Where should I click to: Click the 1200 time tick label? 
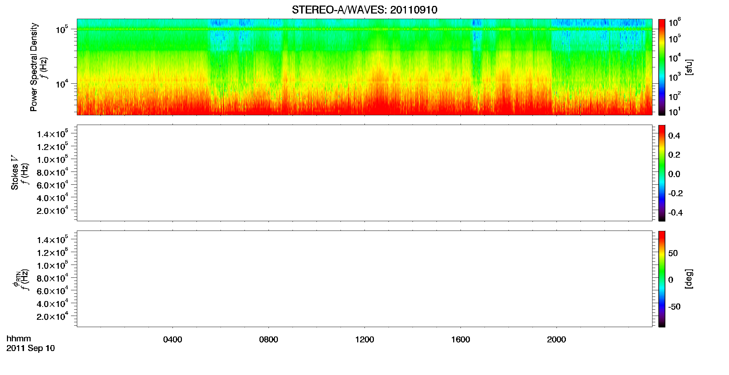364,340
